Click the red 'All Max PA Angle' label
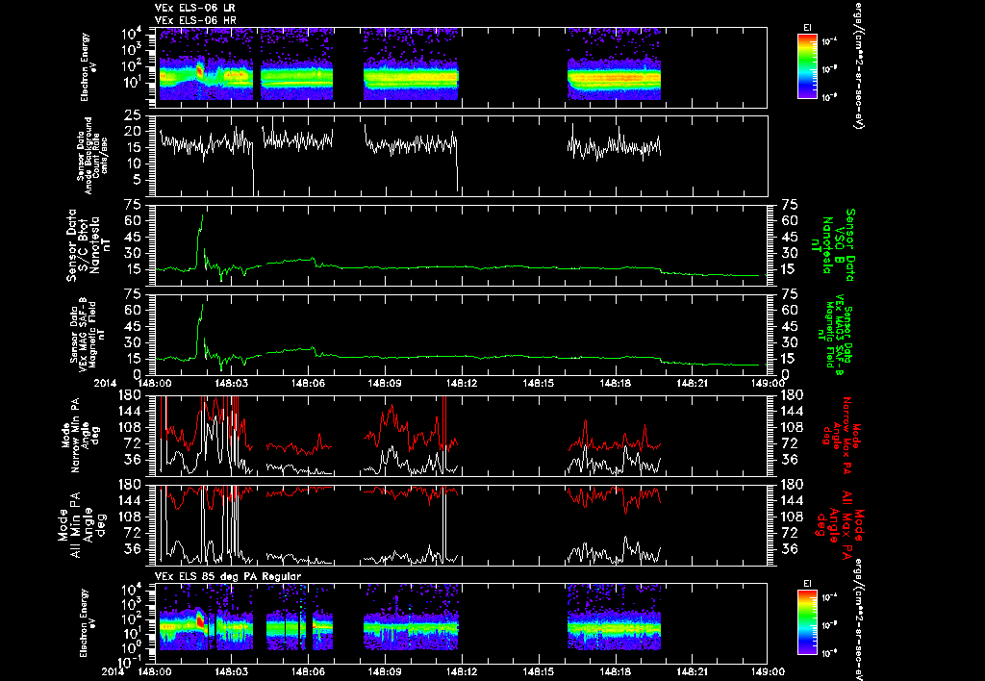This screenshot has width=985, height=681. point(839,524)
